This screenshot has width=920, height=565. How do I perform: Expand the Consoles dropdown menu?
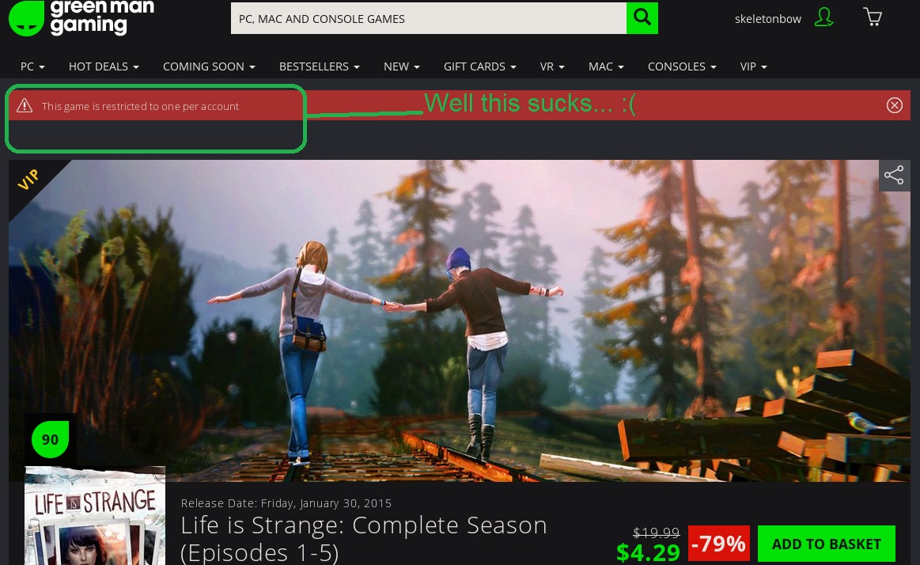pos(682,67)
